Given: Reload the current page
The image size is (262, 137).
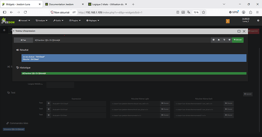Looking at the screenshot, I should click(x=25, y=12).
